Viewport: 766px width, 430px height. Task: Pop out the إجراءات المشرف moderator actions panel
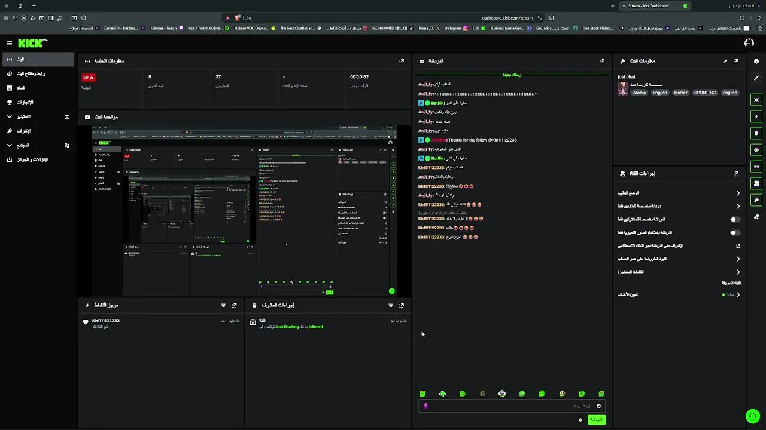(402, 305)
